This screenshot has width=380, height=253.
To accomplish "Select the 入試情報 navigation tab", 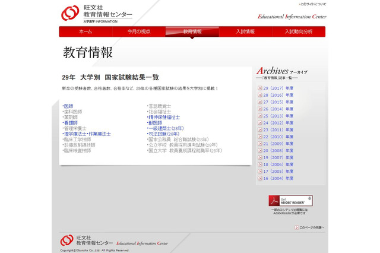I will tap(245, 31).
